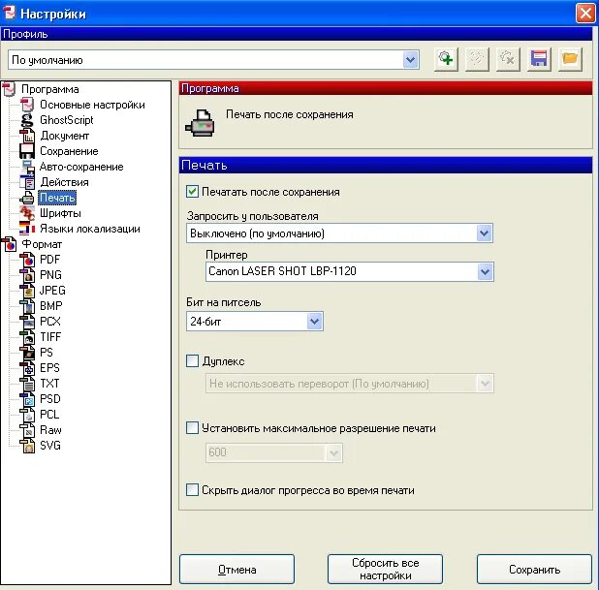Close the Настройки window
The width and height of the screenshot is (599, 590).
pos(584,14)
